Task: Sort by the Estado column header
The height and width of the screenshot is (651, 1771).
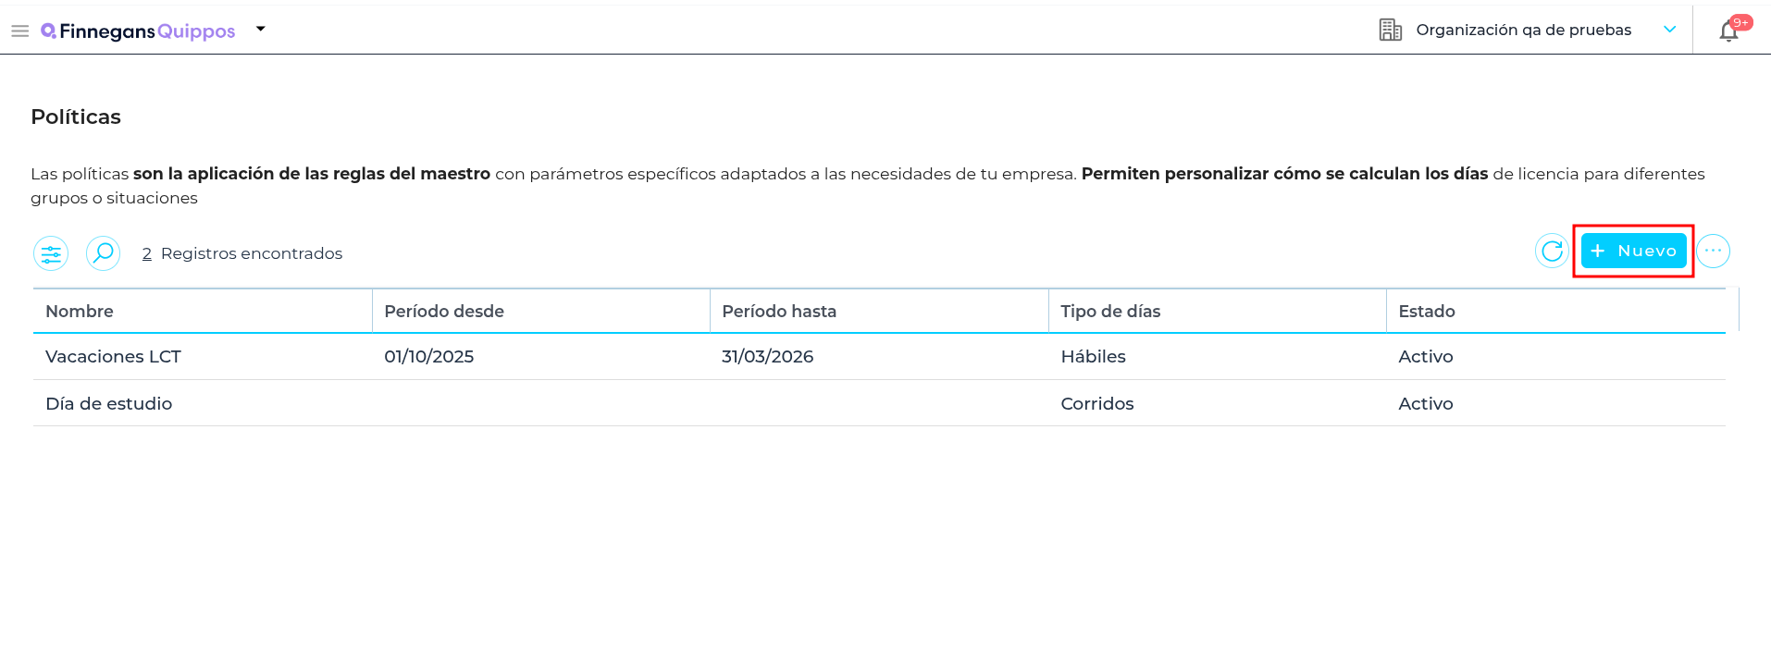Action: click(1427, 312)
